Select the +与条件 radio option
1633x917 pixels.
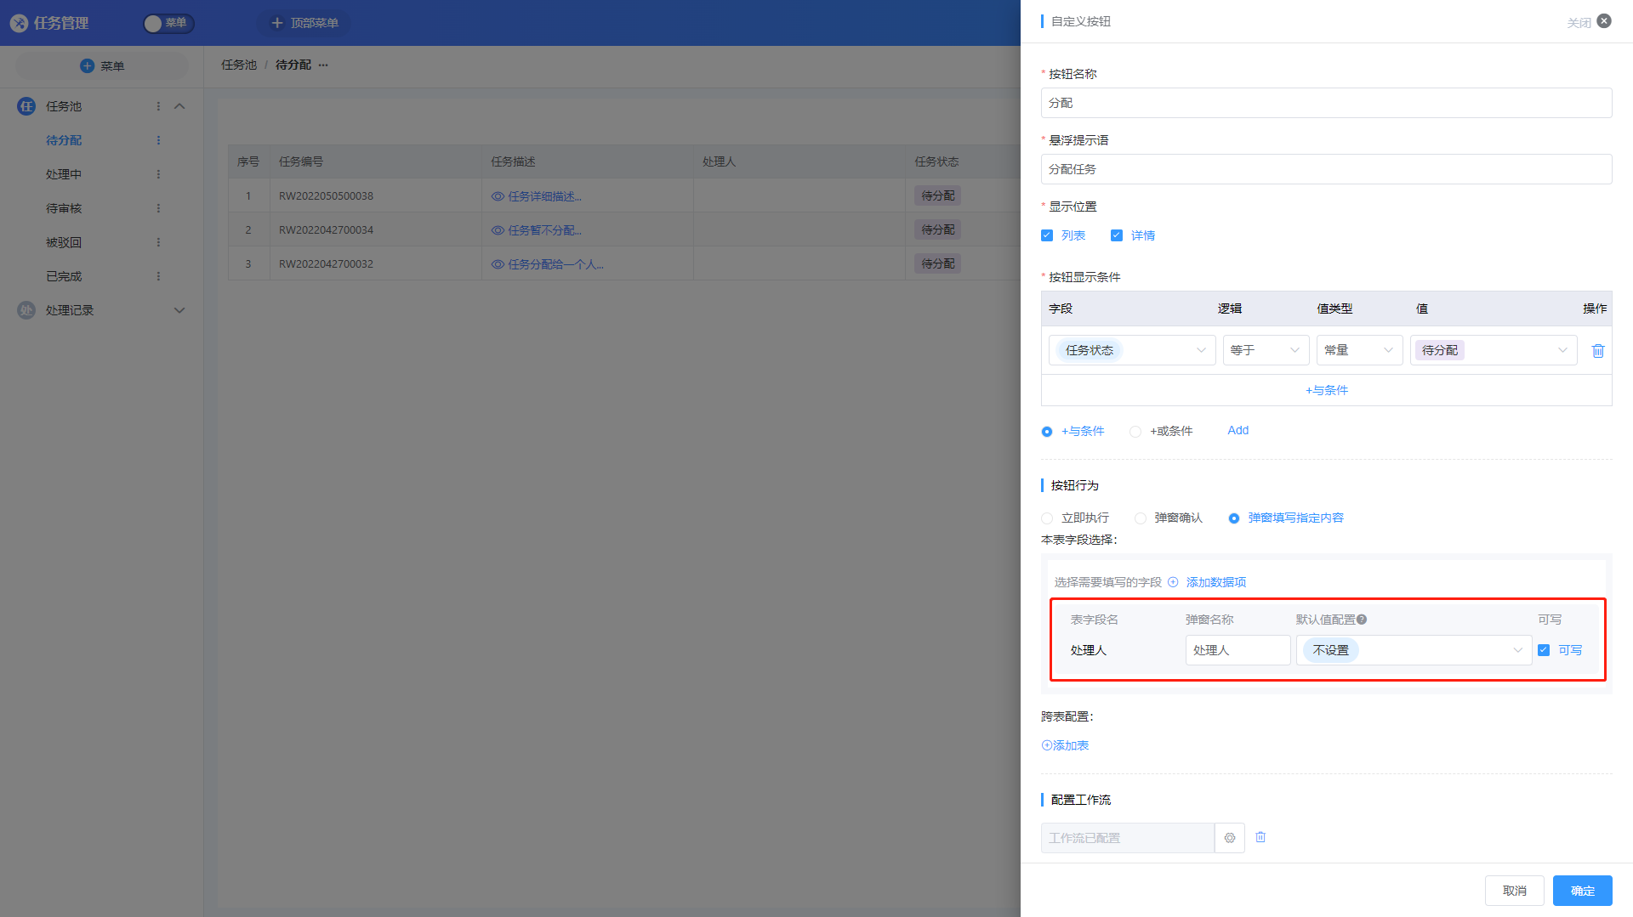(x=1047, y=432)
